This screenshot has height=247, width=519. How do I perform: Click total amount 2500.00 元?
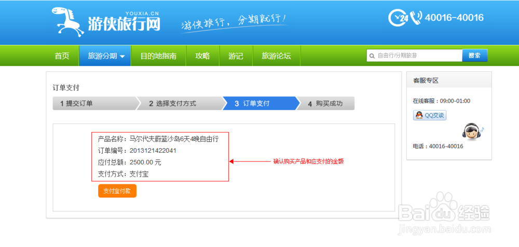(145, 163)
